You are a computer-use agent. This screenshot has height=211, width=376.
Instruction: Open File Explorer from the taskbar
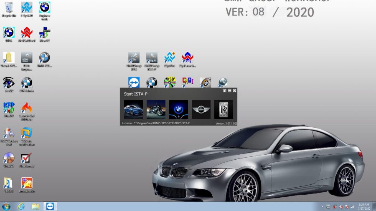coord(35,206)
